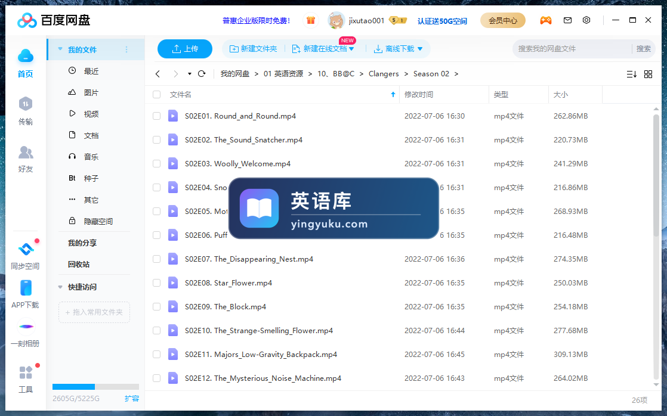Click the 上传 upload button
The height and width of the screenshot is (416, 667).
[x=184, y=49]
